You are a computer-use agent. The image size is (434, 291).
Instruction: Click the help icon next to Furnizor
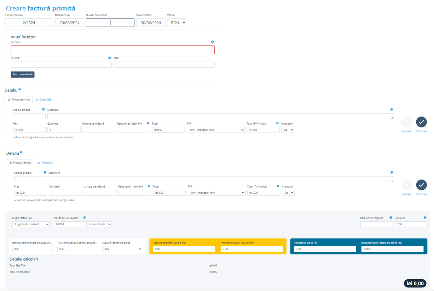tap(212, 42)
